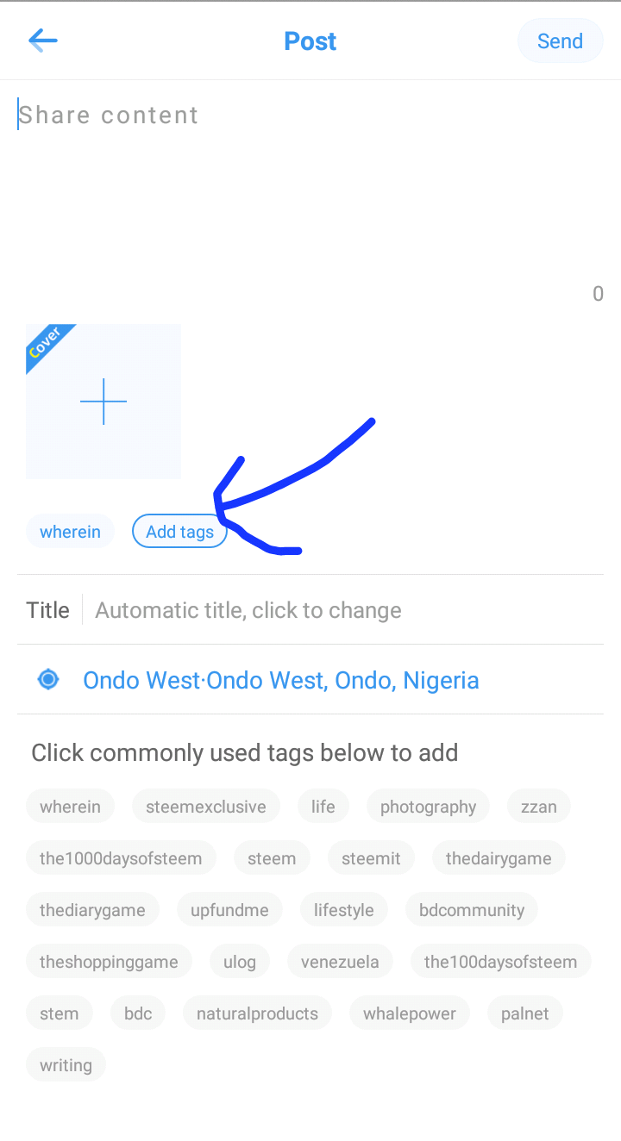Add the writing tag
The height and width of the screenshot is (1141, 621).
(x=66, y=1065)
